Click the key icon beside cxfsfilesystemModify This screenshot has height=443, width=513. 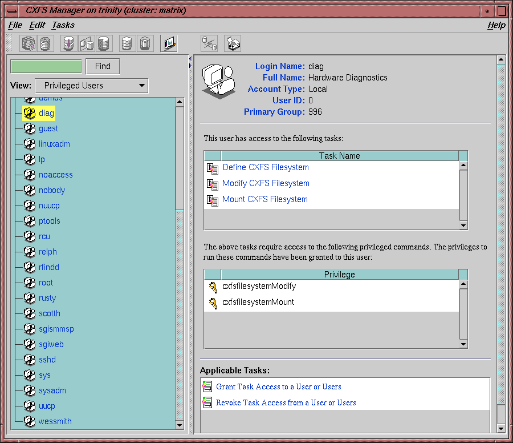(x=213, y=287)
